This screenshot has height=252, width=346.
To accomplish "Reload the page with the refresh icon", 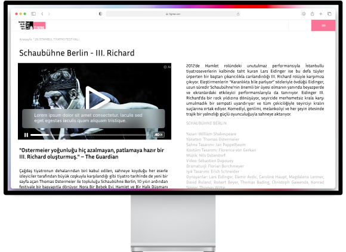I will coord(238,14).
